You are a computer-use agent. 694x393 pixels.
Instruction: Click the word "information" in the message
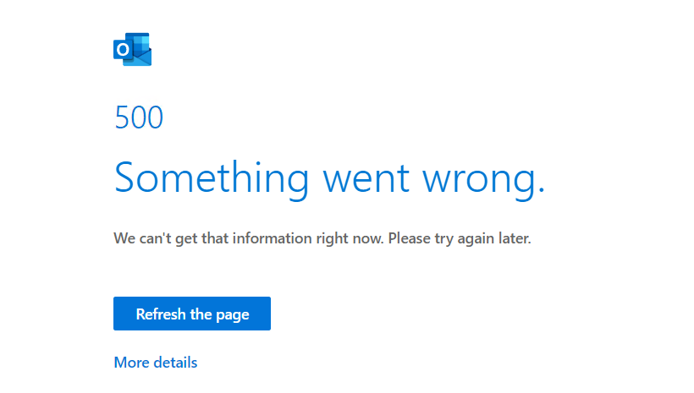point(272,238)
